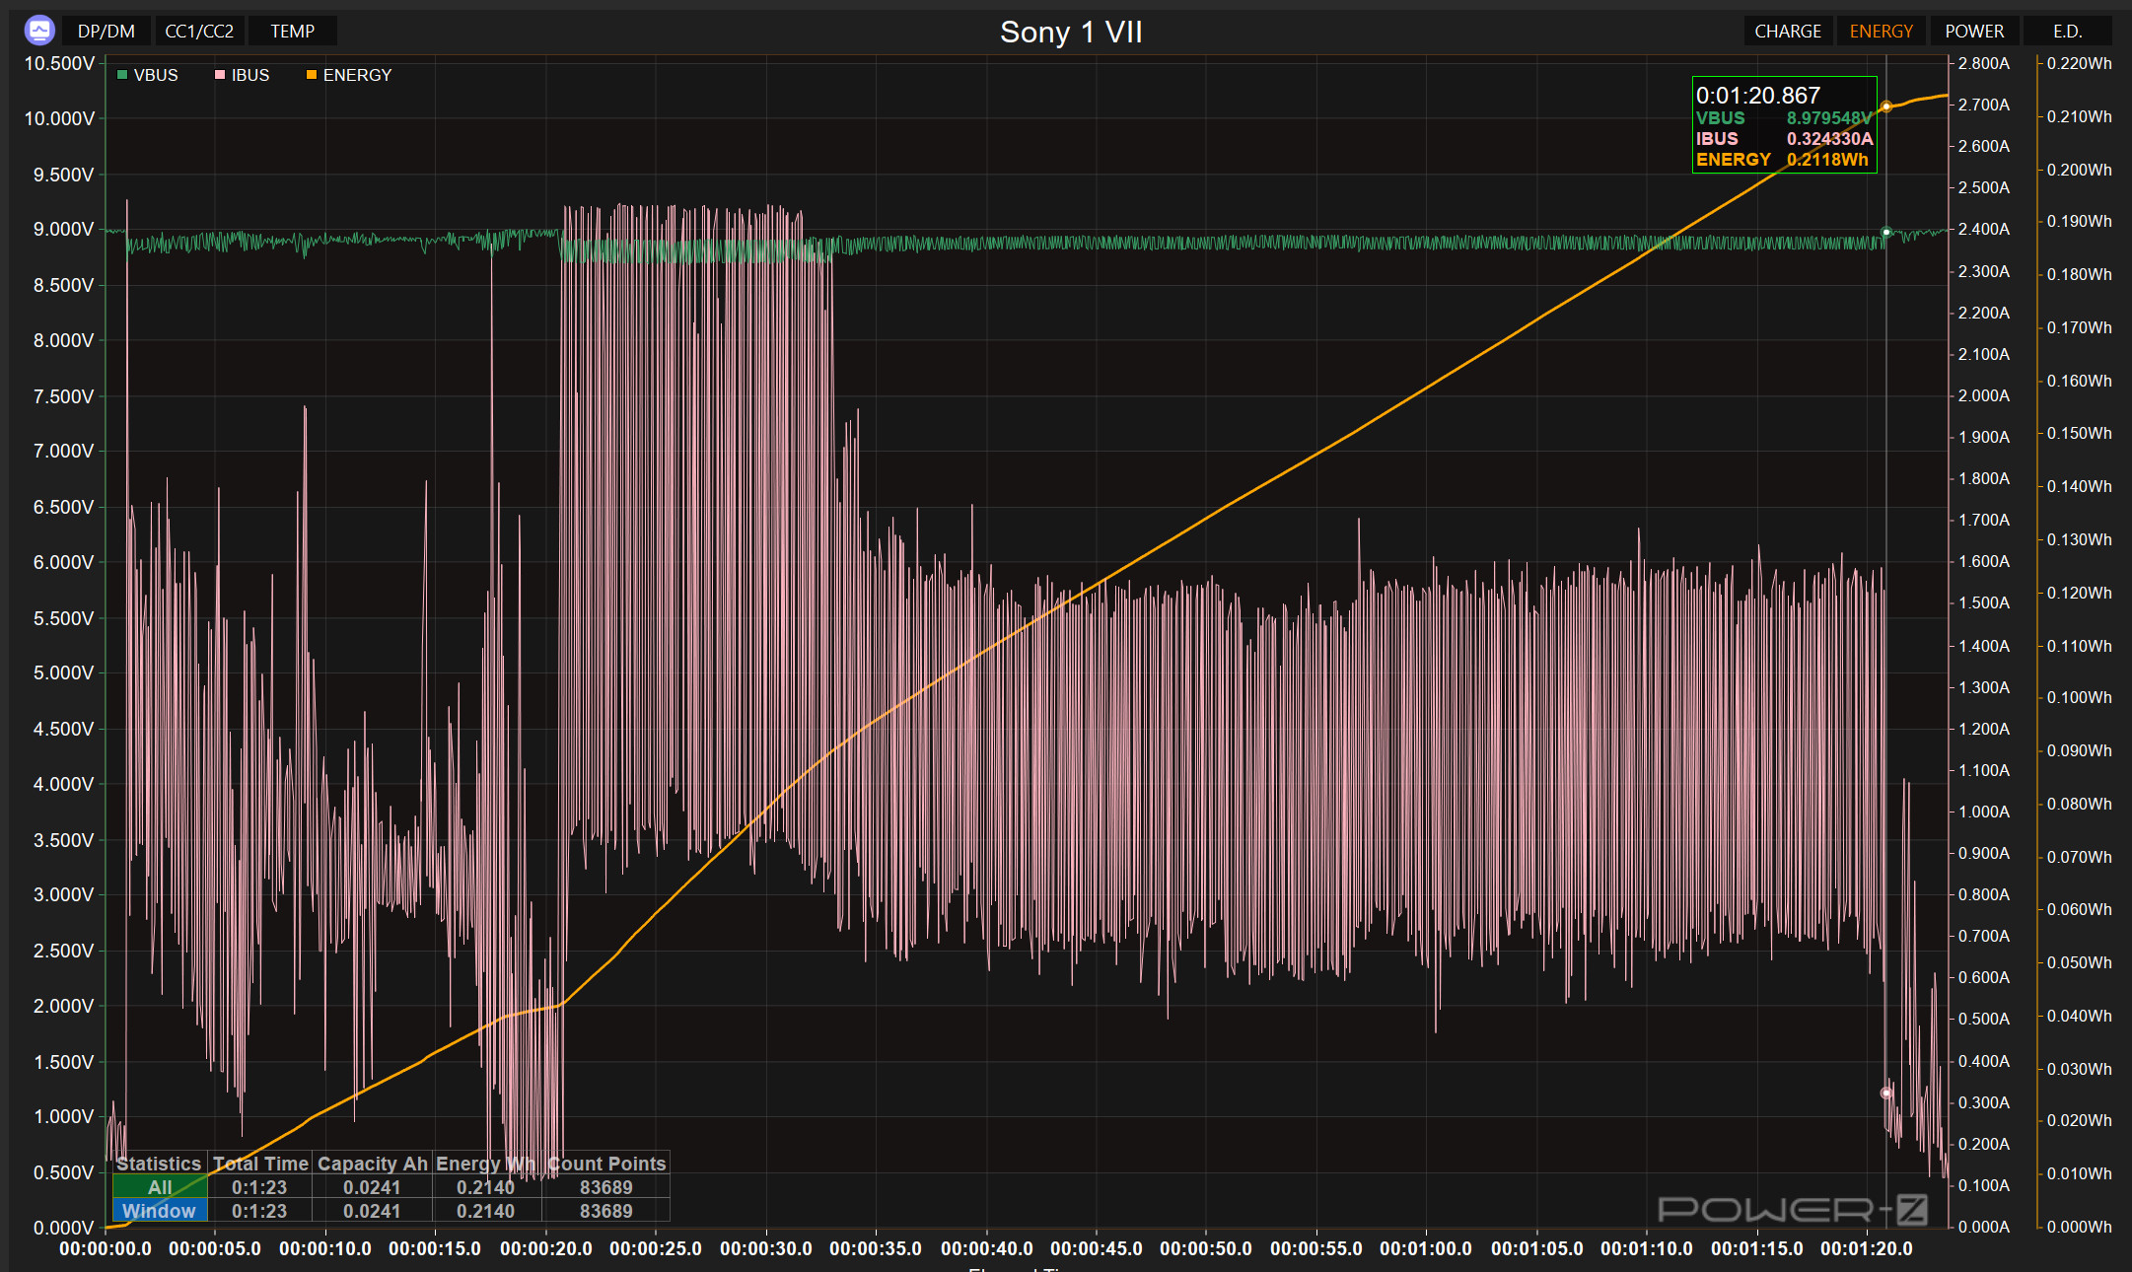Open the E.D. tab
This screenshot has height=1272, width=2132.
pos(2067,32)
